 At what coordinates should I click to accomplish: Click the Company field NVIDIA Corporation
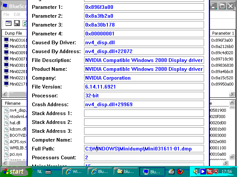[144, 78]
